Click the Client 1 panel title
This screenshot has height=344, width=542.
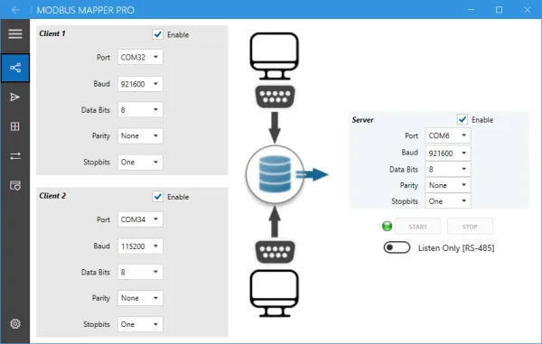pyautogui.click(x=52, y=33)
